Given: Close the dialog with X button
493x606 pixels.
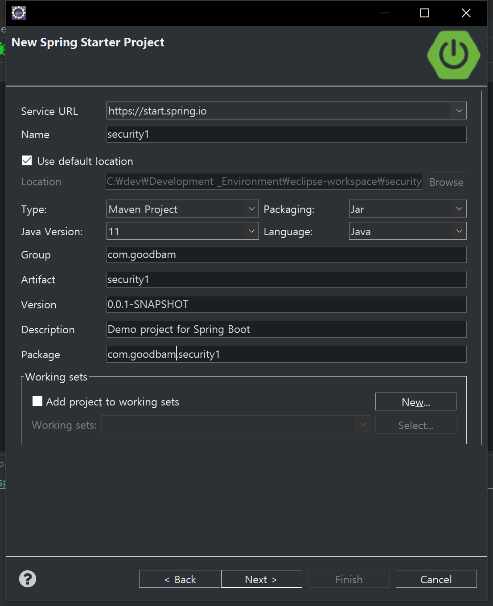Looking at the screenshot, I should (466, 13).
